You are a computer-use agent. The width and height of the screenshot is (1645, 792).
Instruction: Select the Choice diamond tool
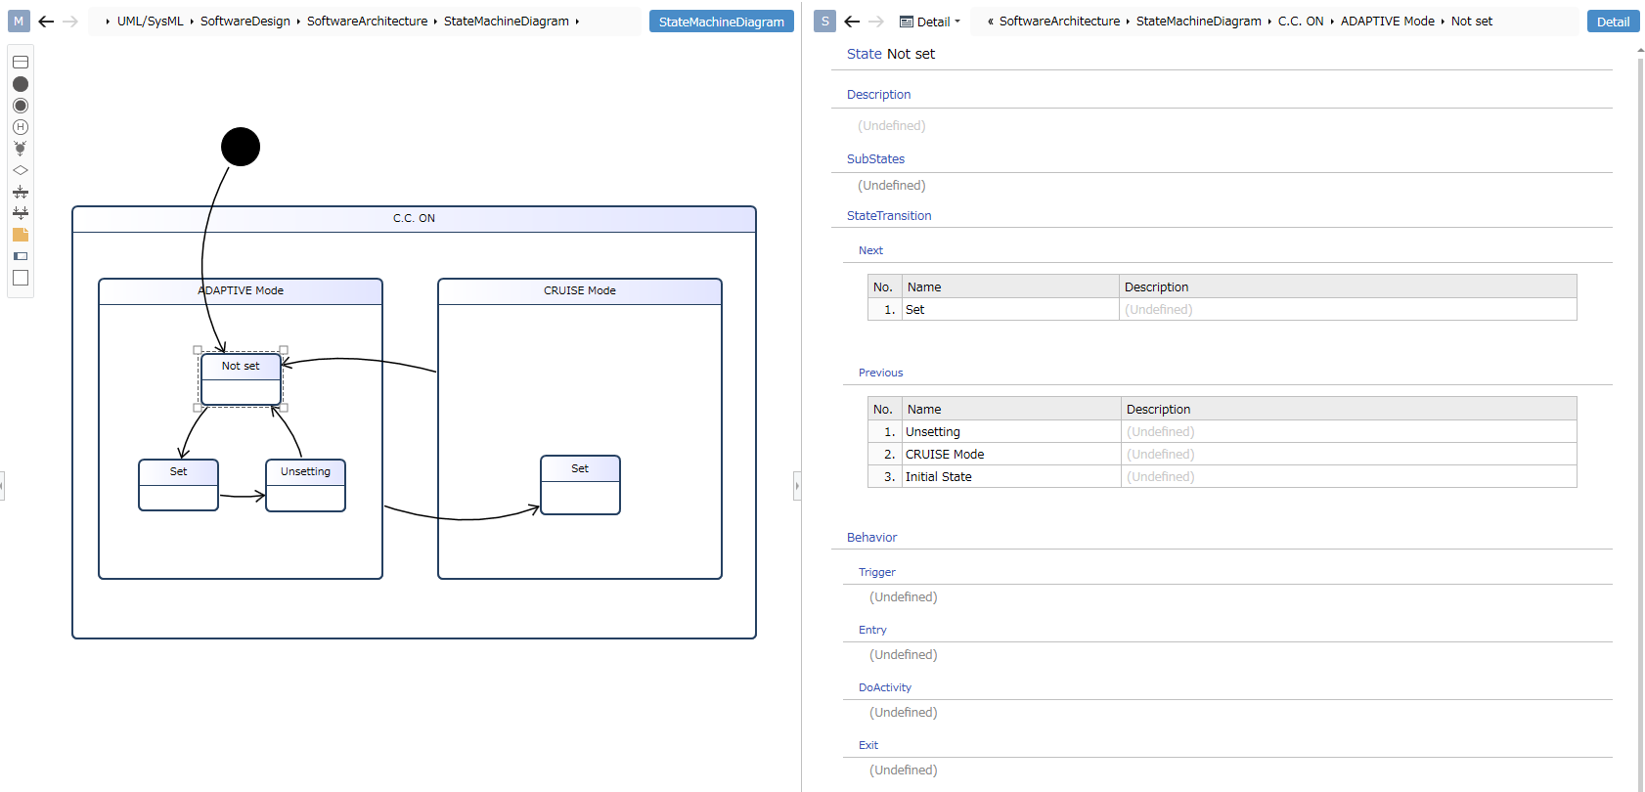click(21, 170)
